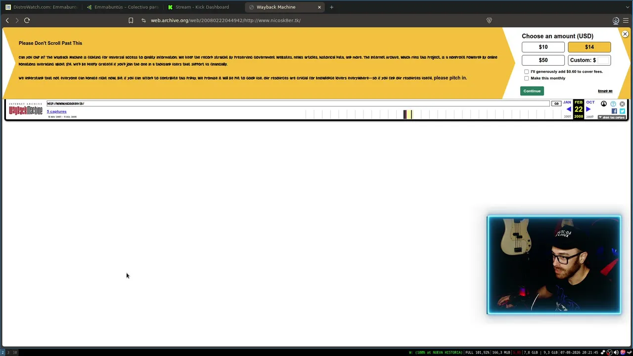Screen dimensions: 633x356
Task: Open the Wayback help question mark icon
Action: (613, 104)
